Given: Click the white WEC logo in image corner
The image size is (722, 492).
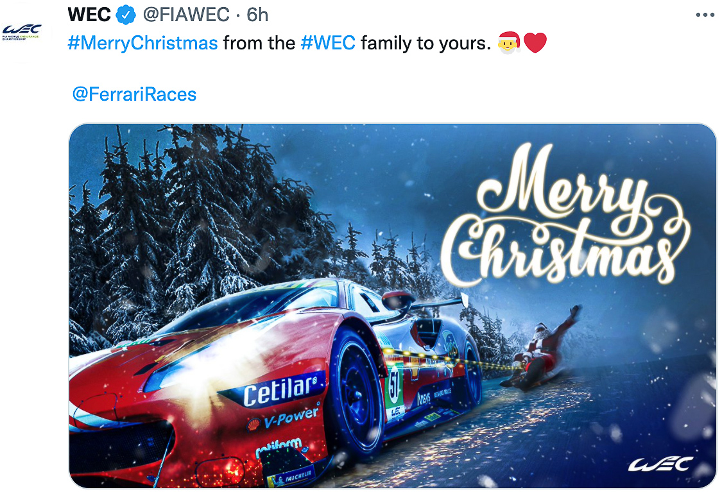Looking at the screenshot, I should click(x=661, y=464).
